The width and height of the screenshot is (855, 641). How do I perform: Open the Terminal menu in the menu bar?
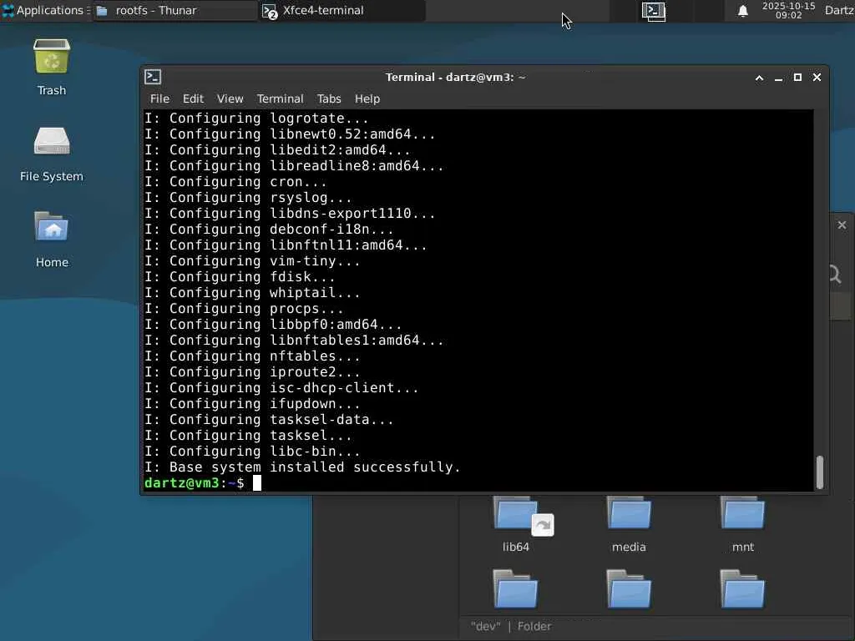[281, 98]
